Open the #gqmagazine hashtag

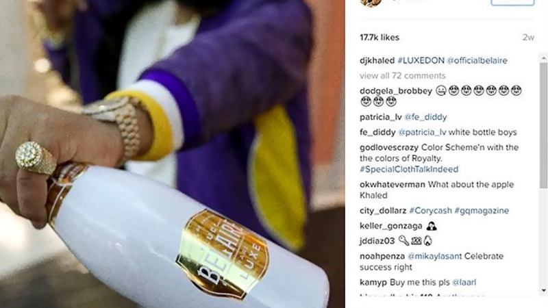[x=482, y=211]
